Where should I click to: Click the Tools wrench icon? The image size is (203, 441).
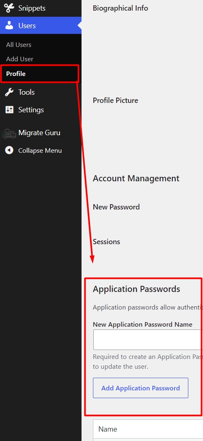9,92
